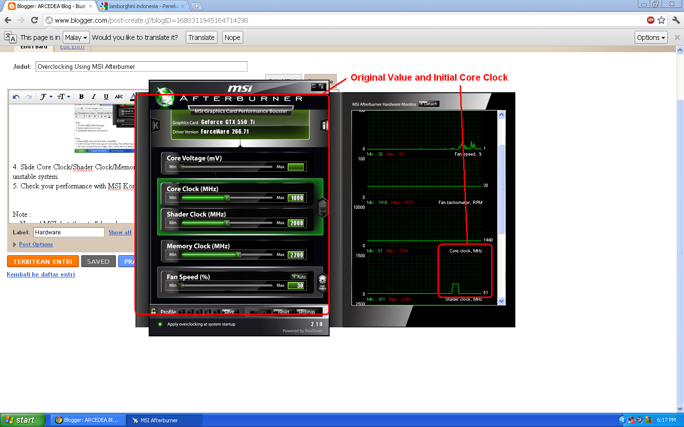Dismiss the translate bar with its X
The image size is (684, 427).
[677, 37]
